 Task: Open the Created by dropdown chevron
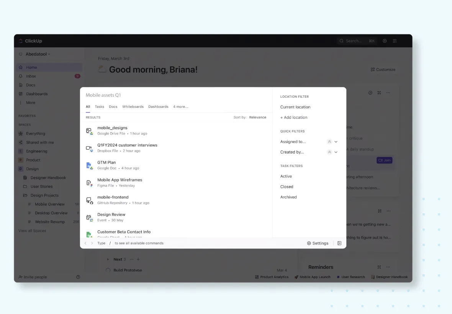pyautogui.click(x=336, y=152)
